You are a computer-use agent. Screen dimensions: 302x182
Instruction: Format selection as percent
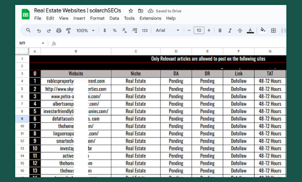coord(115,30)
